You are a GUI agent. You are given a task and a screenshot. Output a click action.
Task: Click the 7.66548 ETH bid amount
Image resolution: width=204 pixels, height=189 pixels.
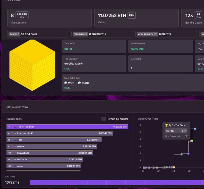105,133
